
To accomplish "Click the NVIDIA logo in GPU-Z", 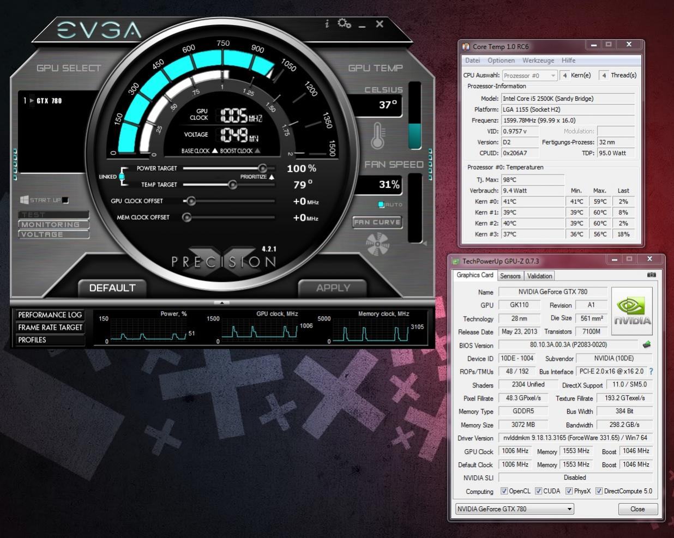I will tap(632, 311).
